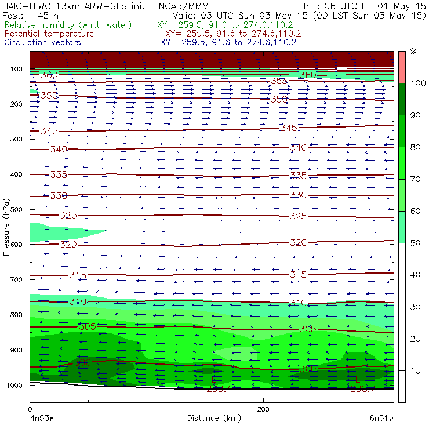This screenshot has width=429, height=429.
Task: Click the "298.7" low value label
Action: [x=362, y=389]
